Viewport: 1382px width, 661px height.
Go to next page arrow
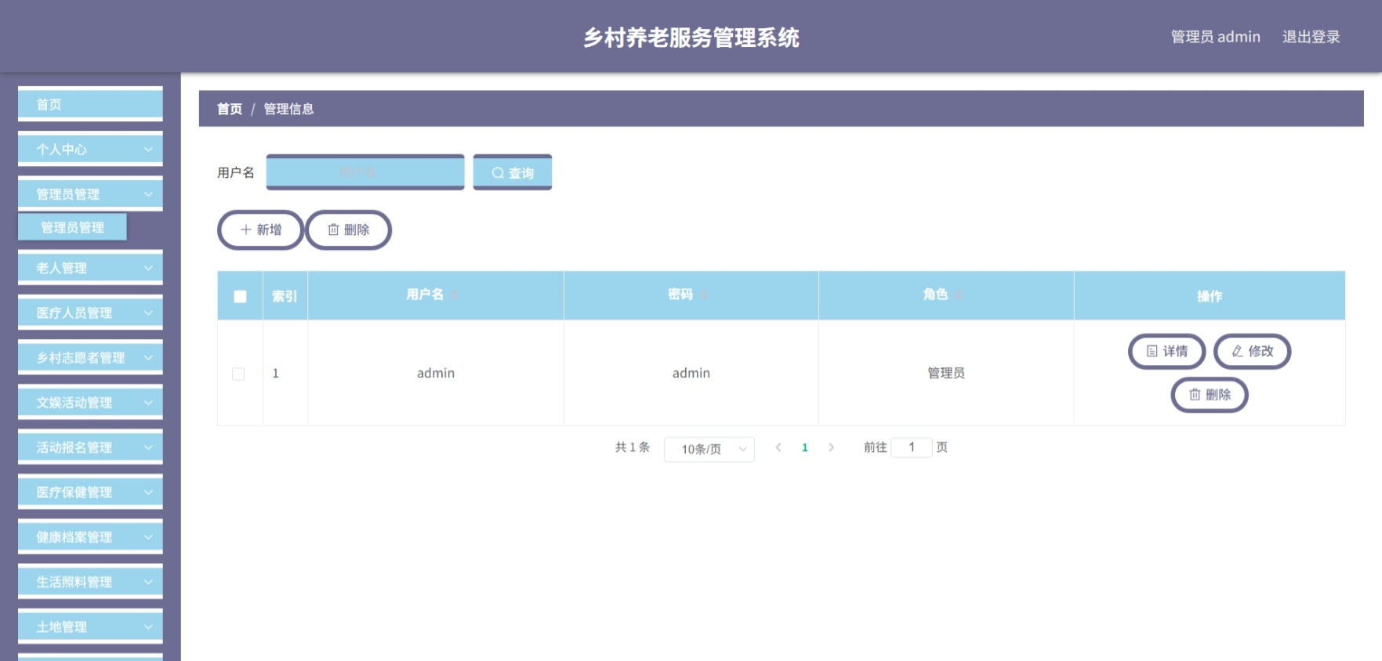point(831,447)
